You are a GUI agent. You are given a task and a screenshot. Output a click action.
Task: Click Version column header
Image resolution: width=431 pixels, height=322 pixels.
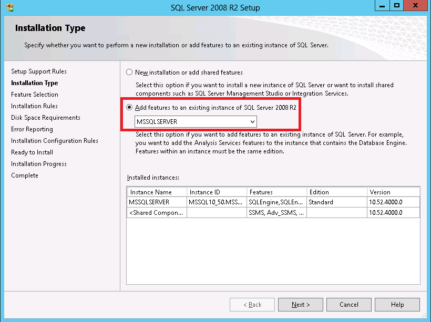(393, 192)
